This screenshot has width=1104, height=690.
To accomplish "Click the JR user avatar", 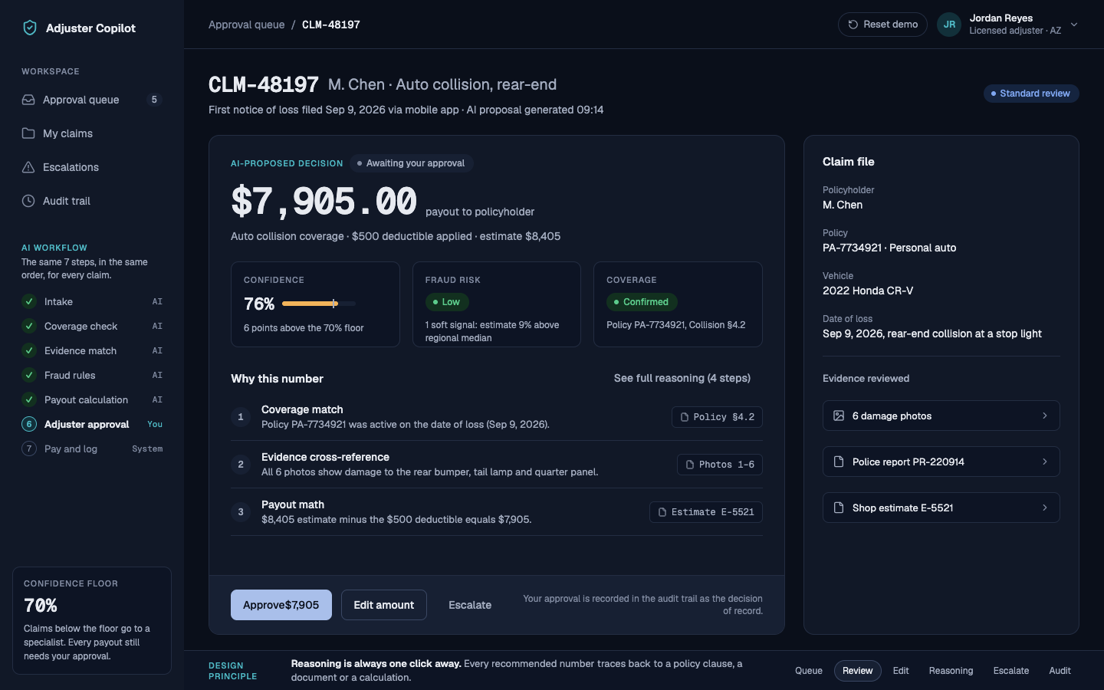I will pyautogui.click(x=949, y=25).
